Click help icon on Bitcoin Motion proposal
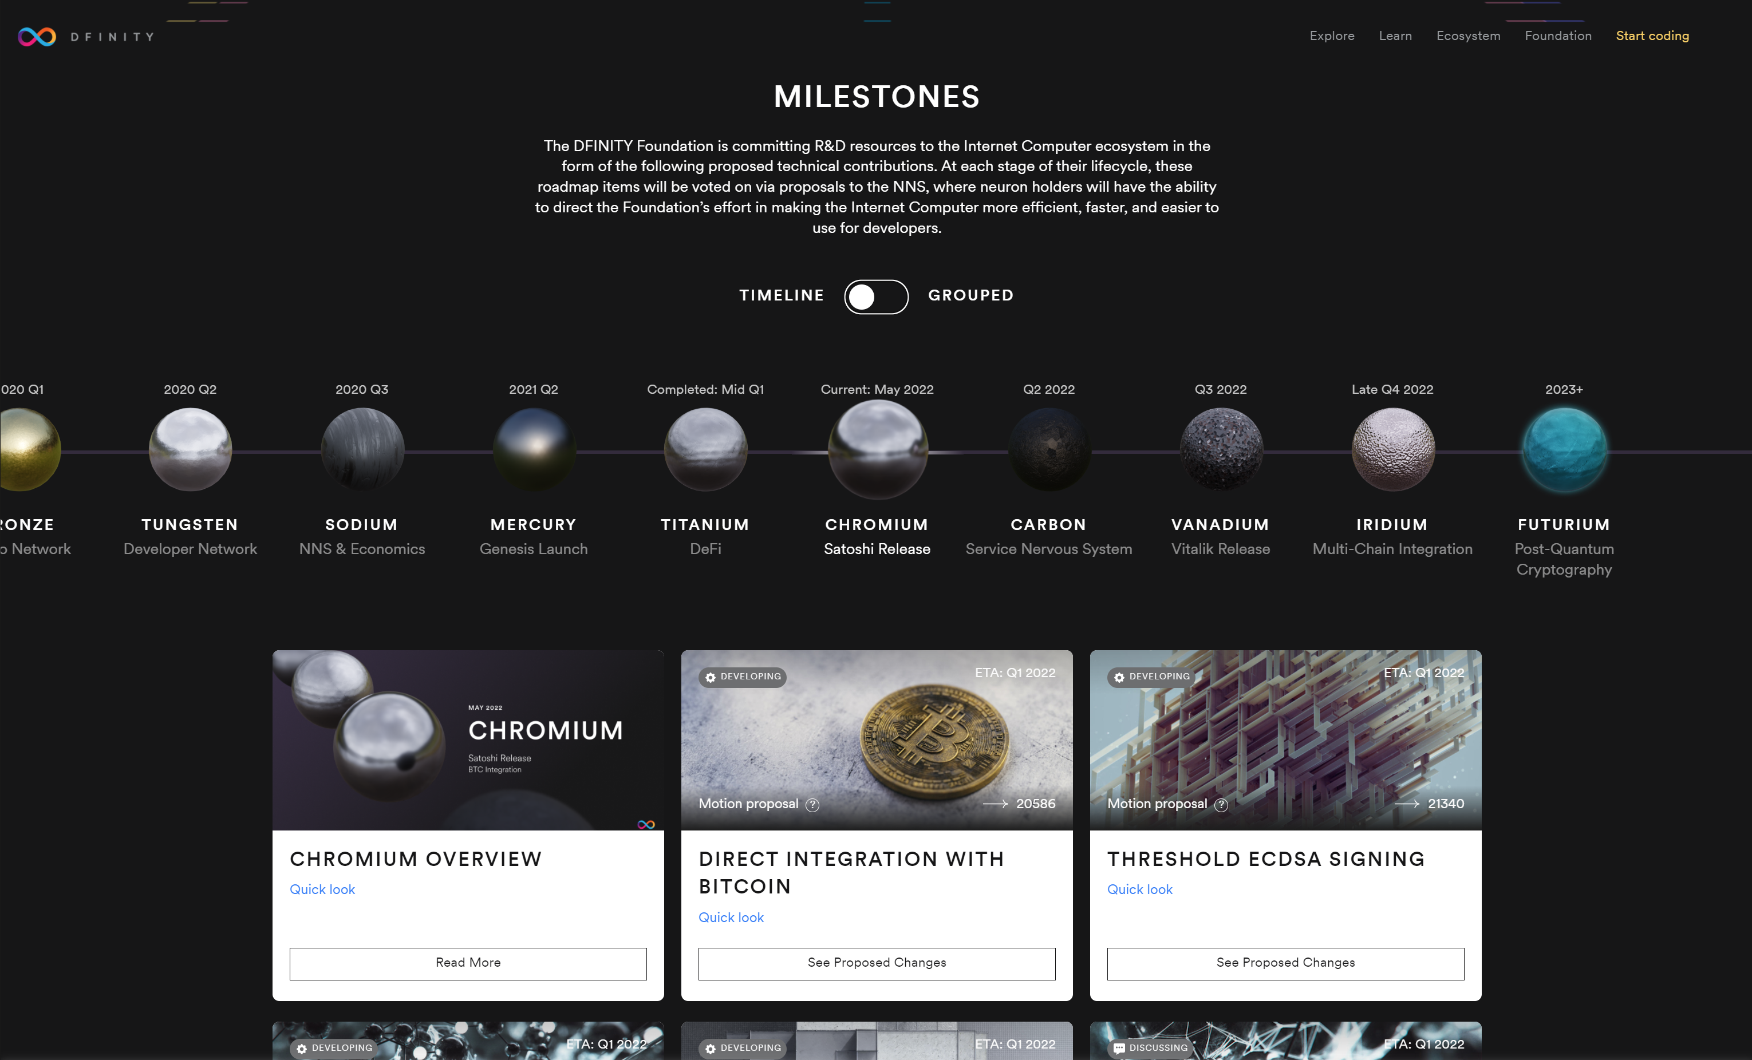The height and width of the screenshot is (1060, 1752). pyautogui.click(x=812, y=805)
